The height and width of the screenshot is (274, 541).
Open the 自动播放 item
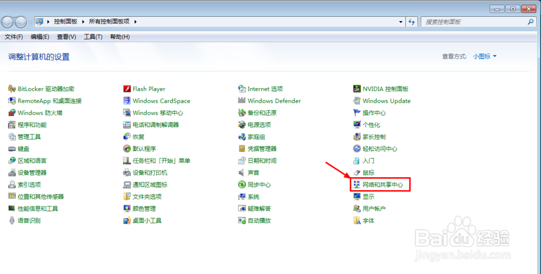[260, 220]
